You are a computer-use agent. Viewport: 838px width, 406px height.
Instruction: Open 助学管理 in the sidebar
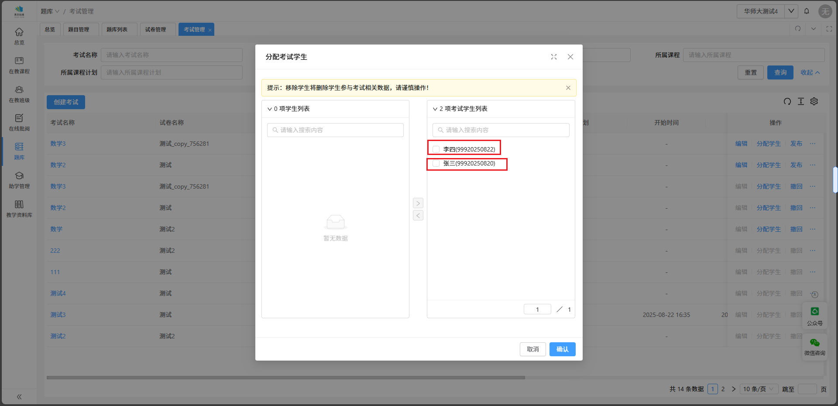coord(19,180)
